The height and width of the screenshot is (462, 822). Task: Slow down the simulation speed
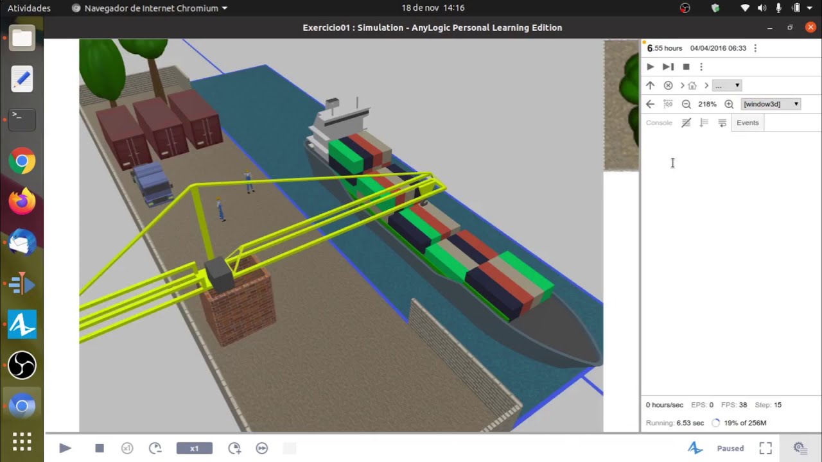(x=155, y=448)
